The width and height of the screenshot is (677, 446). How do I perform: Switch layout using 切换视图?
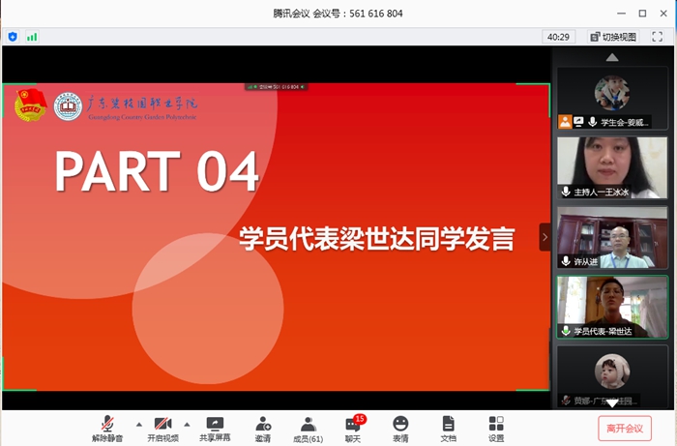(x=613, y=37)
